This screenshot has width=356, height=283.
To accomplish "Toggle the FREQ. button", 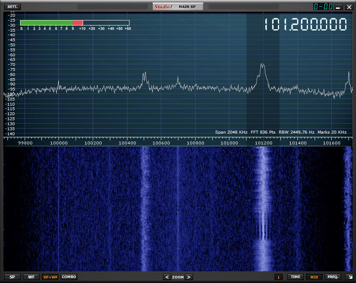I will (x=333, y=277).
